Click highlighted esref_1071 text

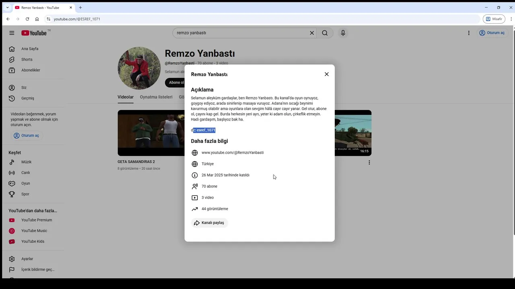tap(206, 130)
